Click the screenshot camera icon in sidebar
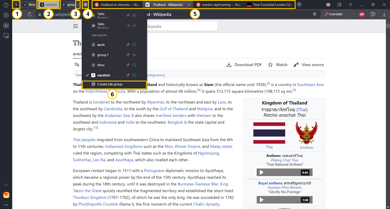Viewport: 390px width, 209px height. [x=6, y=36]
